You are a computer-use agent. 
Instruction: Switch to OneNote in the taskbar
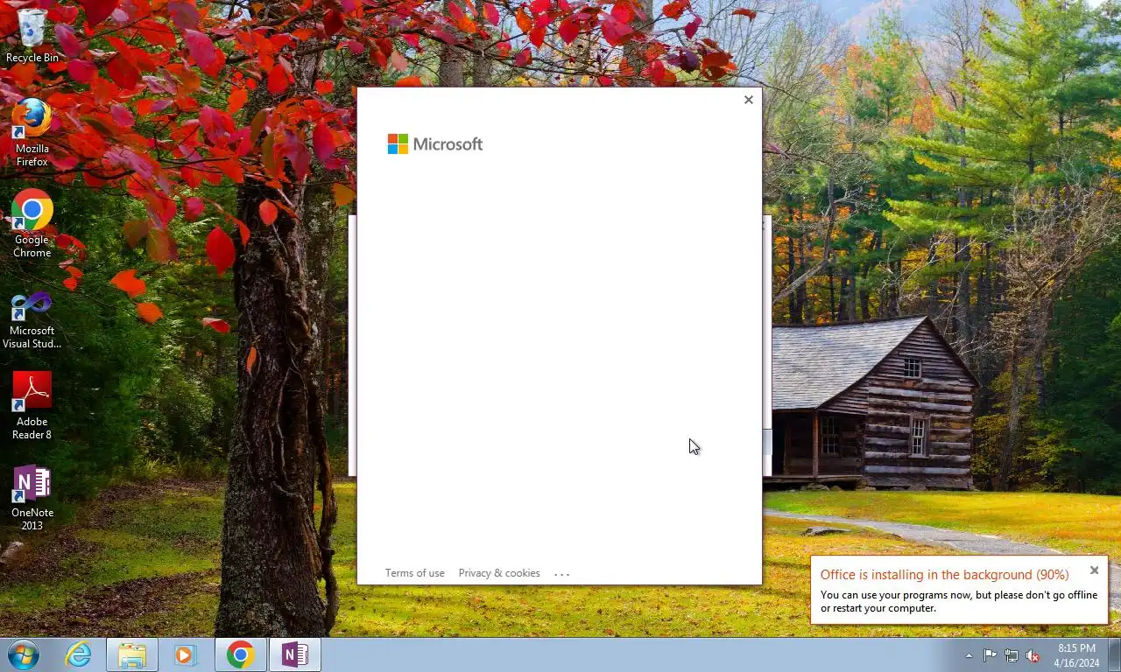(x=295, y=654)
